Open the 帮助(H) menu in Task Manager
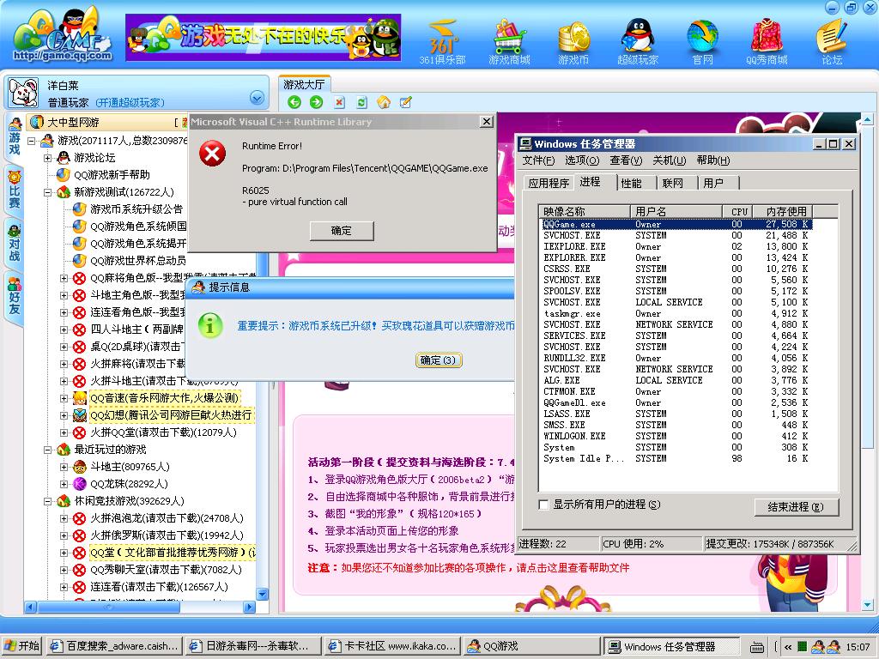The height and width of the screenshot is (659, 879). [713, 160]
